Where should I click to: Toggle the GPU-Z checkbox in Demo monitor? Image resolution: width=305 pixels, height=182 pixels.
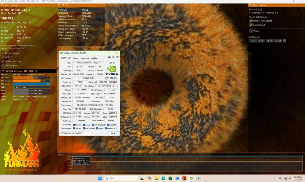pos(3,57)
